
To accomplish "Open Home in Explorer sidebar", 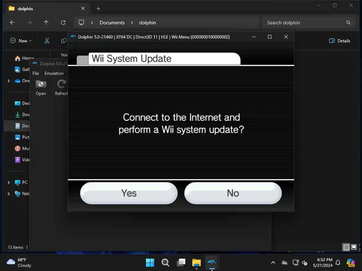I will point(24,58).
